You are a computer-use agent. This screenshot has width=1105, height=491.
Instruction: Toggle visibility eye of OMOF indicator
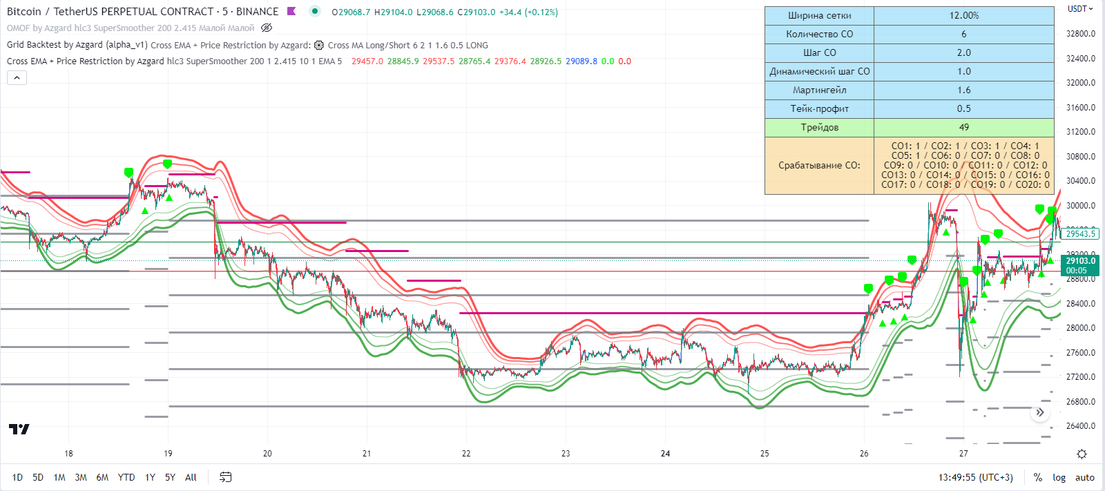(267, 28)
